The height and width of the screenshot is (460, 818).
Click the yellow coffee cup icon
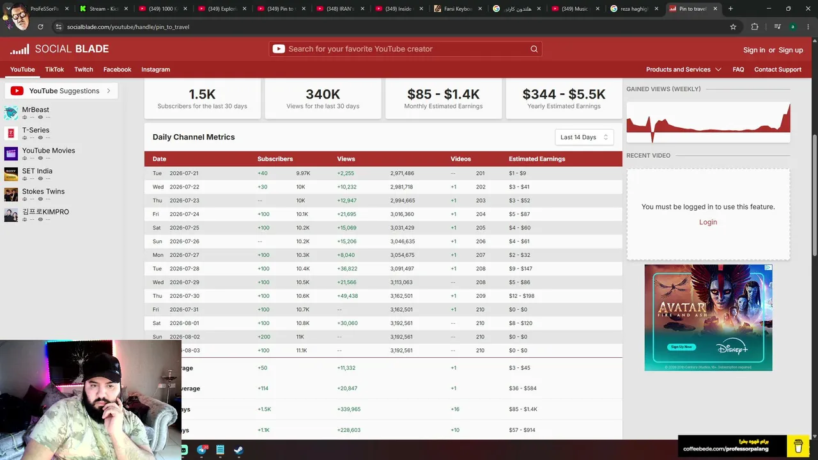tap(798, 445)
